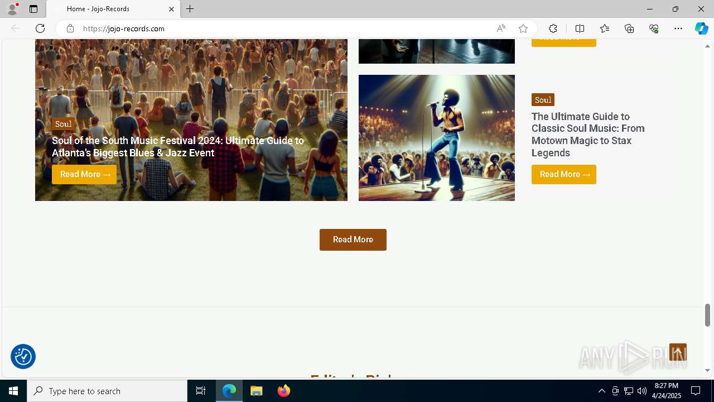This screenshot has height=402, width=714.
Task: Click the scrollbar up arrow
Action: (707, 46)
